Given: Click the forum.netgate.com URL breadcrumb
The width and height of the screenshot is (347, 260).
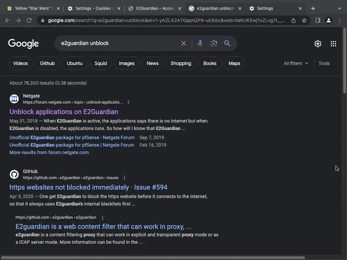Looking at the screenshot, I should tap(73, 102).
